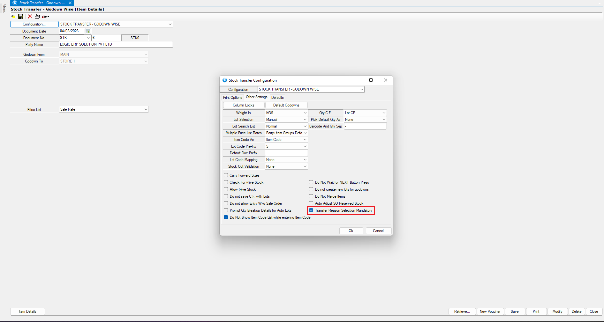Switch to the Print Options tab
Image resolution: width=604 pixels, height=322 pixels.
coord(232,98)
